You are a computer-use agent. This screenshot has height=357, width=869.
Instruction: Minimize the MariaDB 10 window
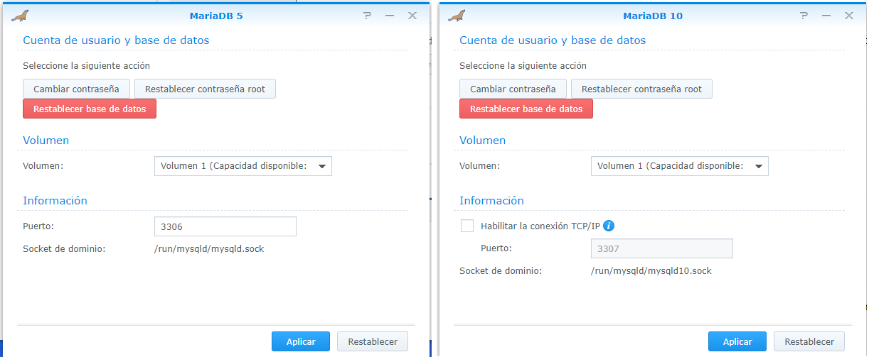(826, 16)
